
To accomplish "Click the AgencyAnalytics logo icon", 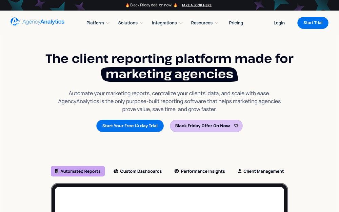I will click(15, 22).
